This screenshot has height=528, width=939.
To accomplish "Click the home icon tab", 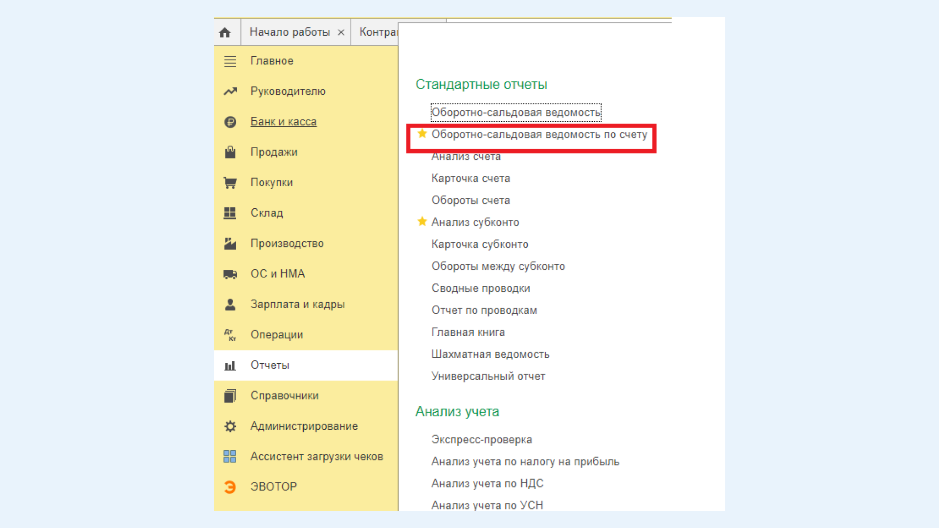I will (x=225, y=32).
